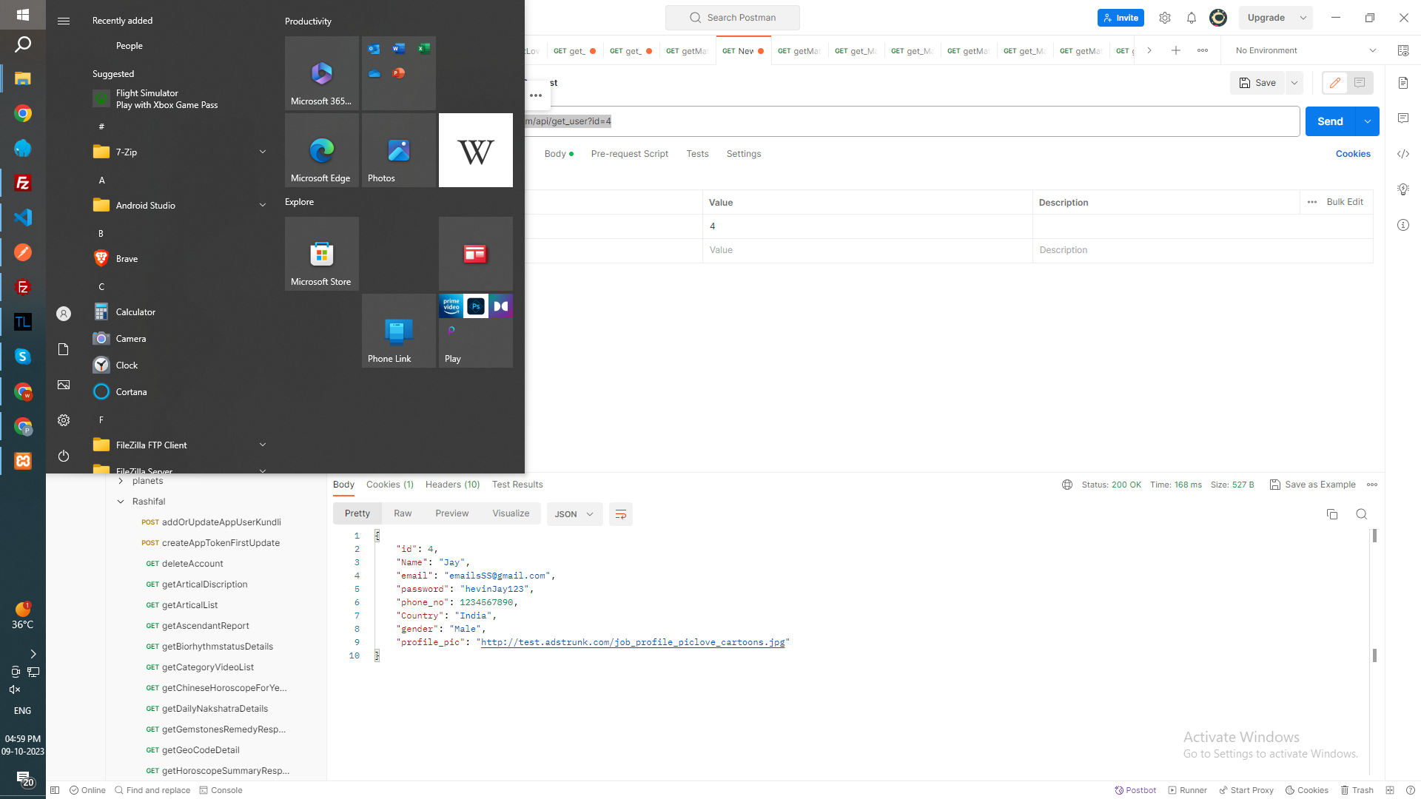Open the profile_pic URL link
The image size is (1421, 799).
tap(632, 642)
